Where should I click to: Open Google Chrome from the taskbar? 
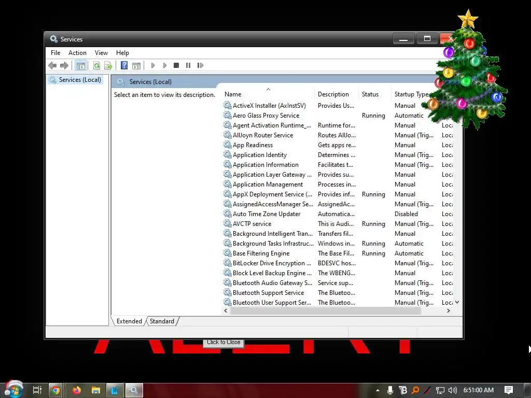(56, 390)
